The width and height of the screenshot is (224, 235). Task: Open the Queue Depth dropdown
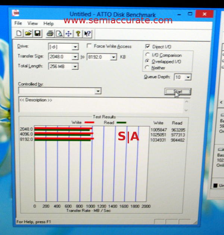click(x=188, y=77)
